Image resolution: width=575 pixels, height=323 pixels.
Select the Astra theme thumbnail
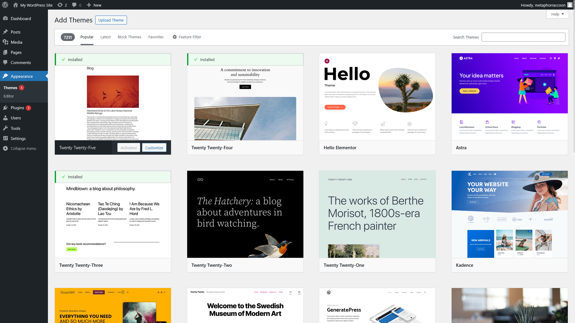[x=509, y=97]
